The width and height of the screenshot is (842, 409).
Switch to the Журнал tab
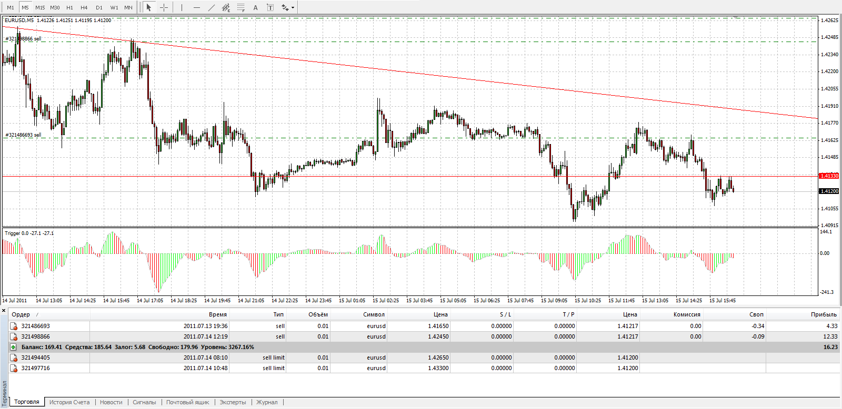267,402
